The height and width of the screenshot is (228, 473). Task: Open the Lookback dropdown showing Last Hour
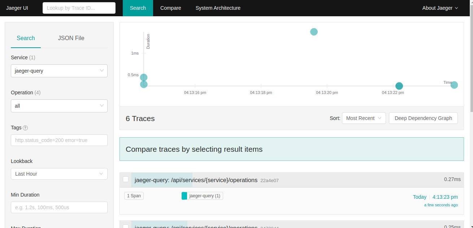(x=59, y=174)
